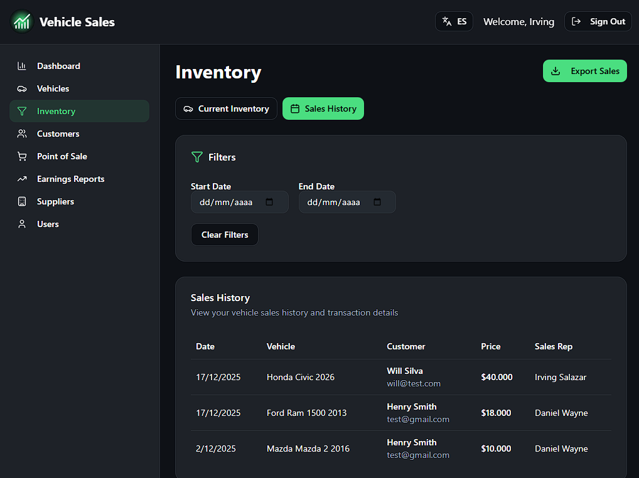Viewport: 639px width, 478px height.
Task: Click the calendar icon on Sales History tab
Action: click(295, 109)
